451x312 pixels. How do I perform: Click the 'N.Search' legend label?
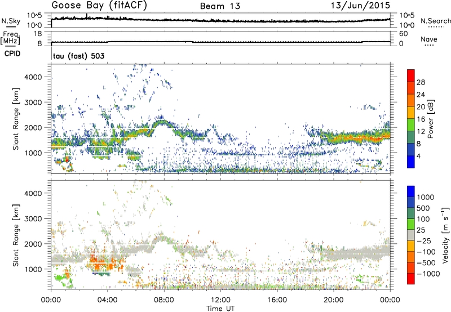(x=436, y=21)
